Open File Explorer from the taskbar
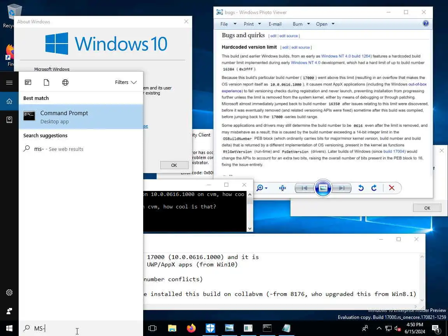Screen dimensions: 448x336 [x=172, y=328]
